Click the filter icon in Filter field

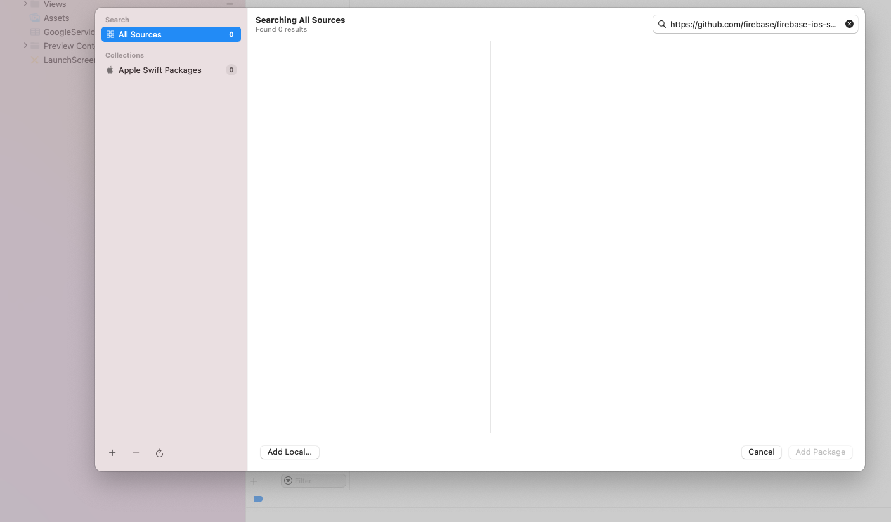(x=289, y=481)
